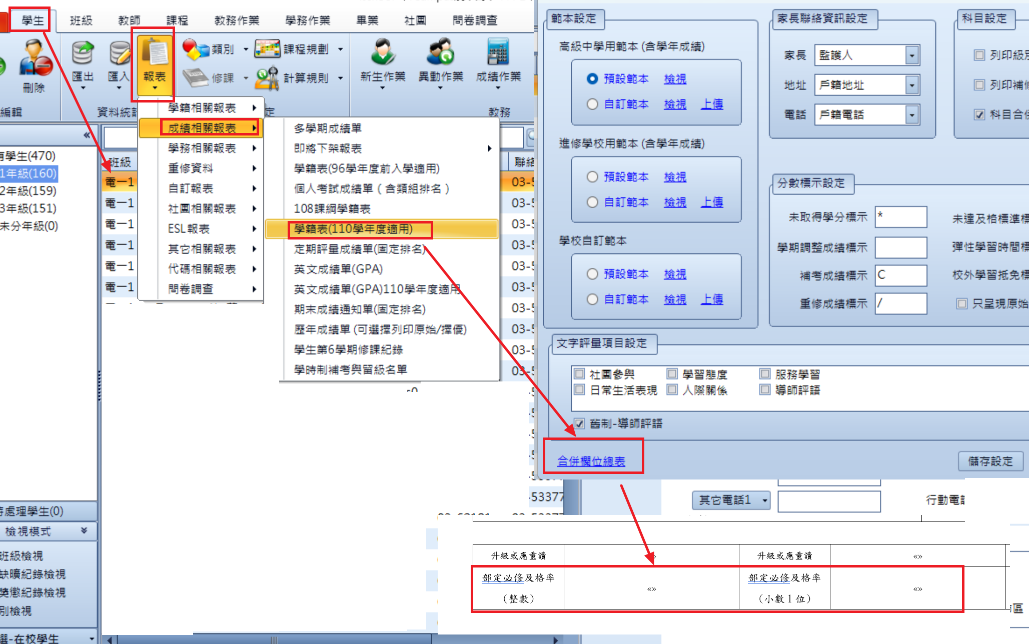Click the 補考成績標示 input field
The width and height of the screenshot is (1029, 644).
pos(900,275)
